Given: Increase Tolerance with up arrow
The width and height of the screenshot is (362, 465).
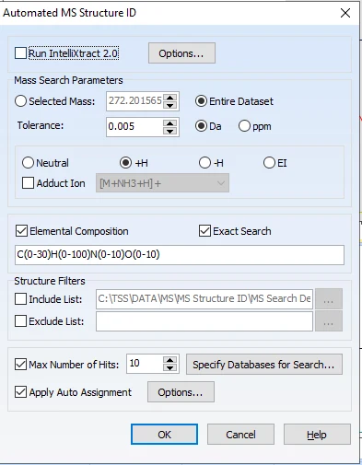Looking at the screenshot, I should tap(169, 123).
